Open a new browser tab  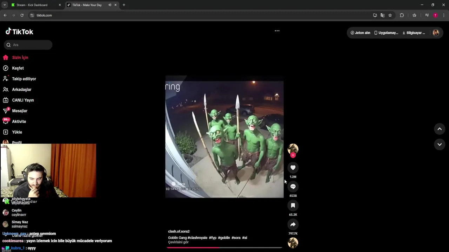click(x=124, y=5)
